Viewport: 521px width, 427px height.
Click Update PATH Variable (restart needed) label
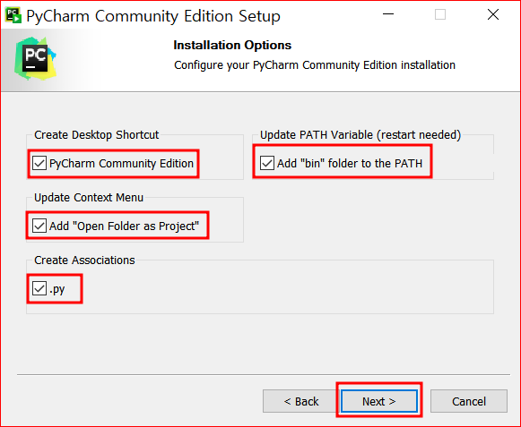[x=360, y=134]
